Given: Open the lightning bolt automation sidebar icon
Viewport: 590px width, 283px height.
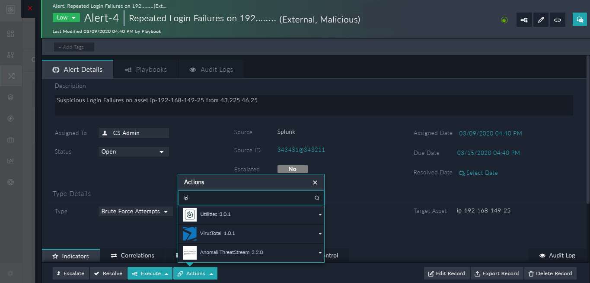Looking at the screenshot, I should (x=11, y=119).
